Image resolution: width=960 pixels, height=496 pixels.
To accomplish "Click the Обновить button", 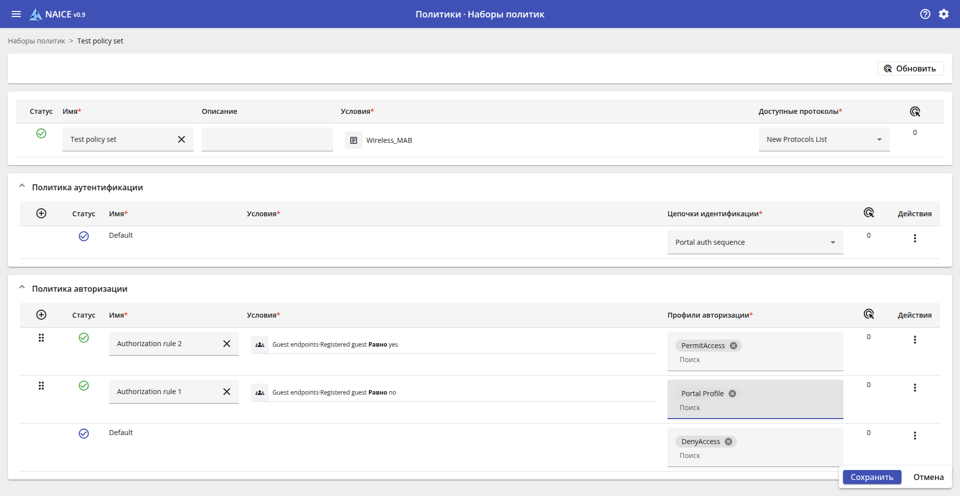I will click(910, 68).
